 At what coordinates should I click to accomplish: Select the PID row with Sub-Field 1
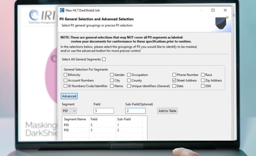pyautogui.click(x=104, y=125)
